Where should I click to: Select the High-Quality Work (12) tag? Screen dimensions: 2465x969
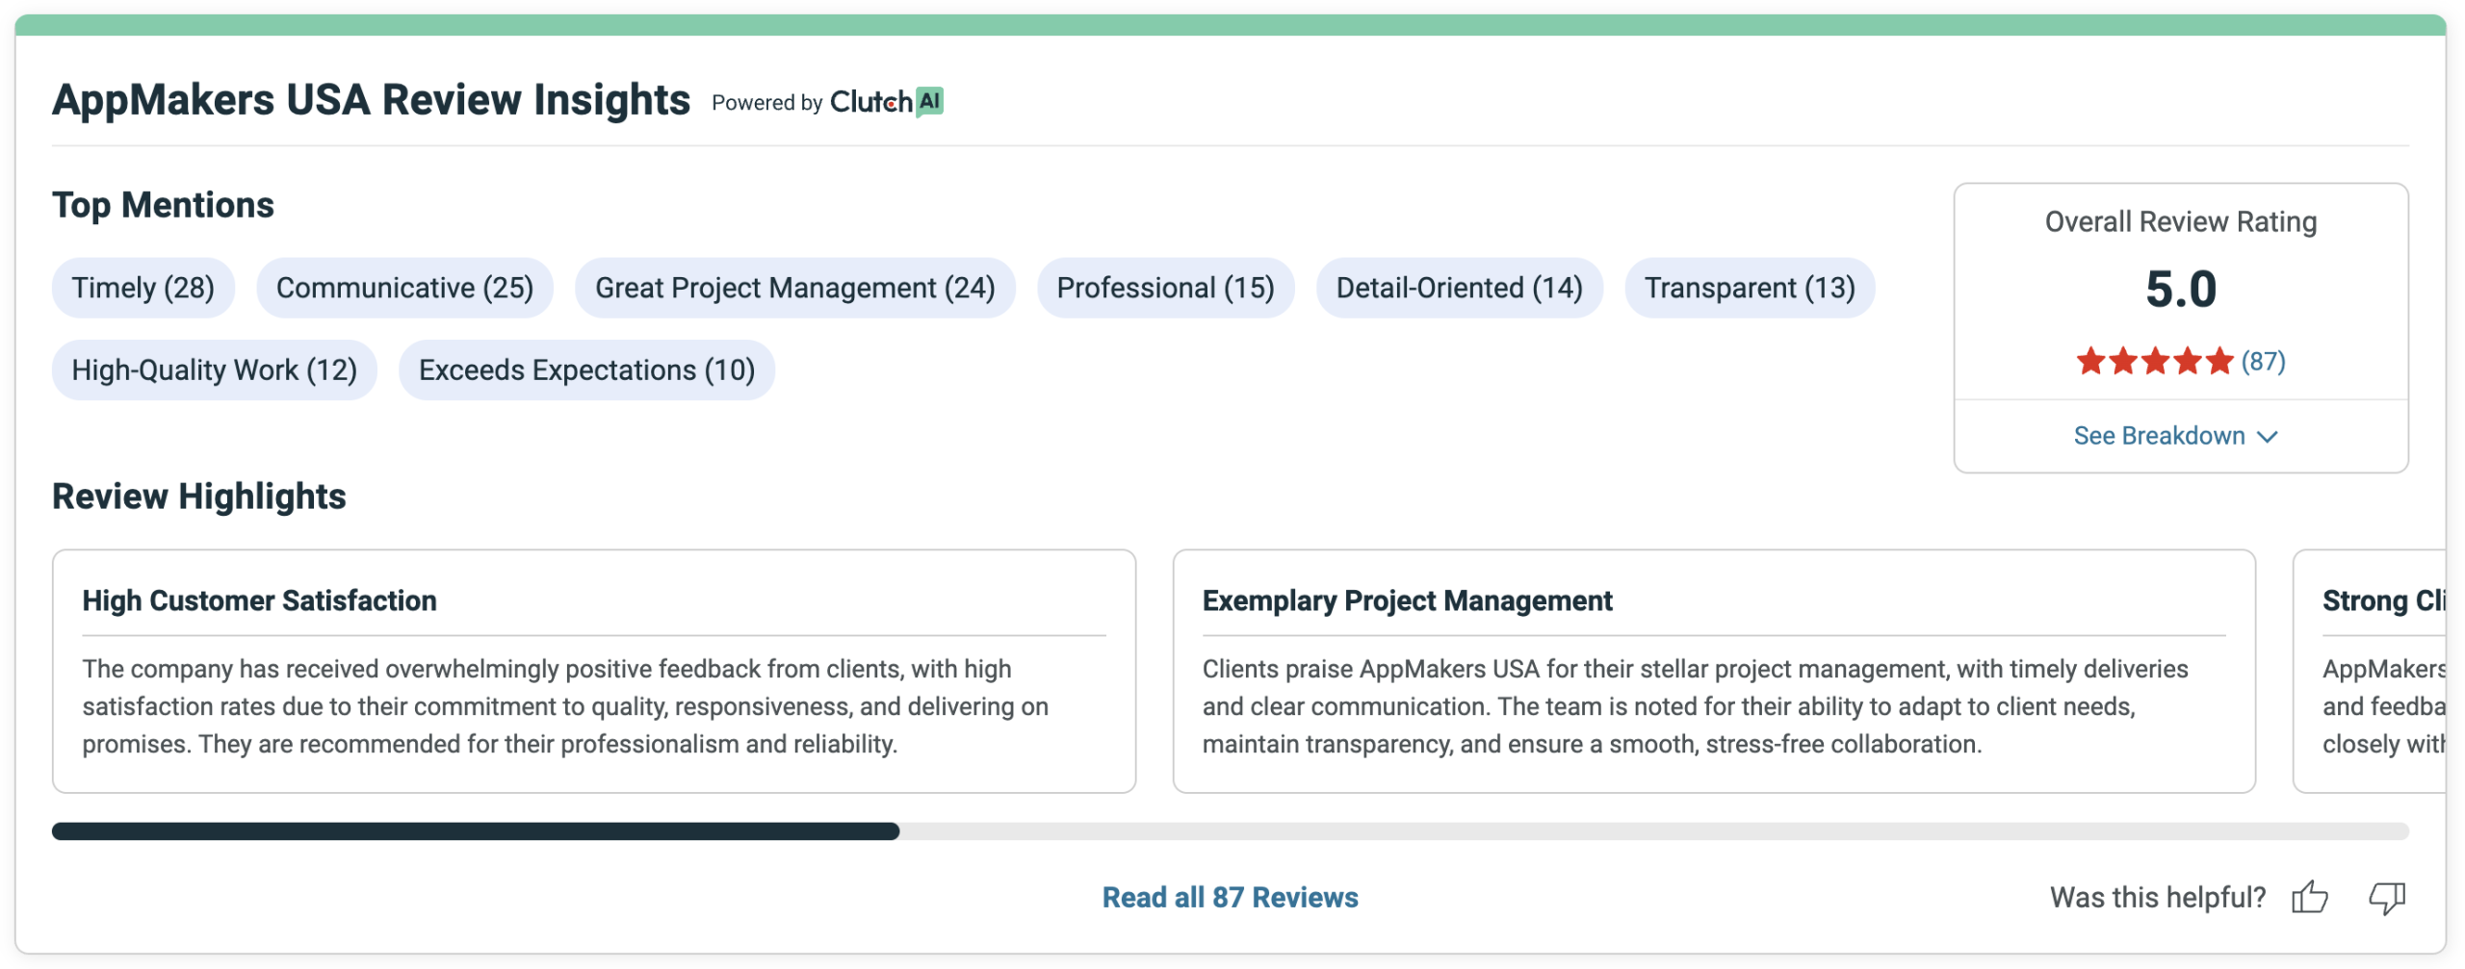pyautogui.click(x=214, y=370)
